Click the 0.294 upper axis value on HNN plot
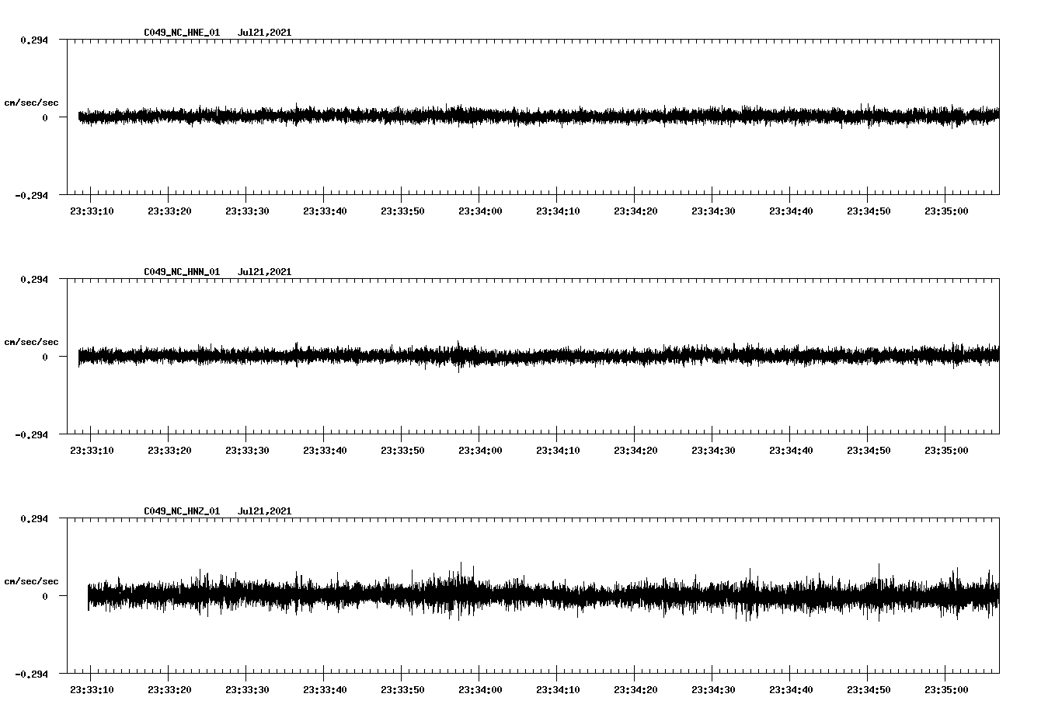 pyautogui.click(x=33, y=279)
